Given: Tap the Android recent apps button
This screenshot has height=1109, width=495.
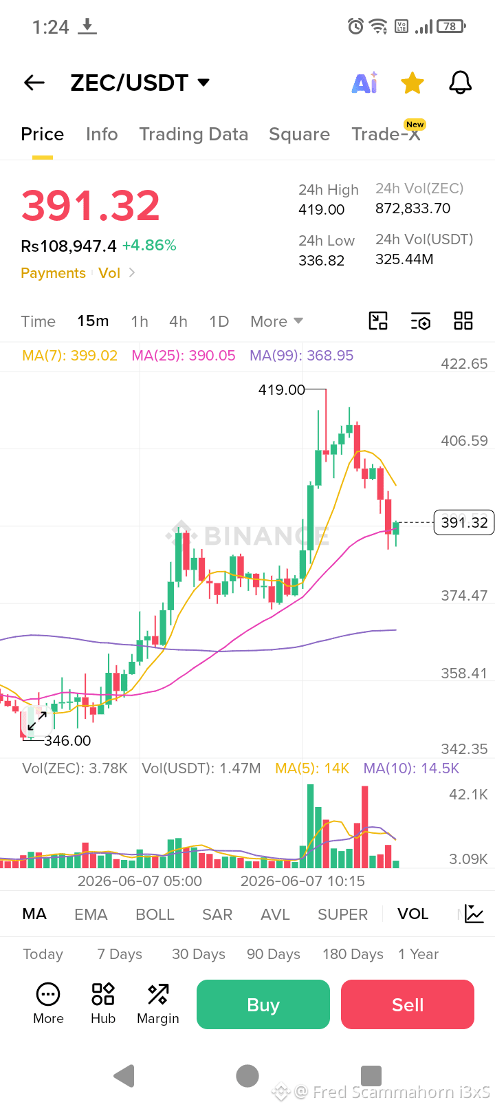Looking at the screenshot, I should click(x=371, y=1076).
